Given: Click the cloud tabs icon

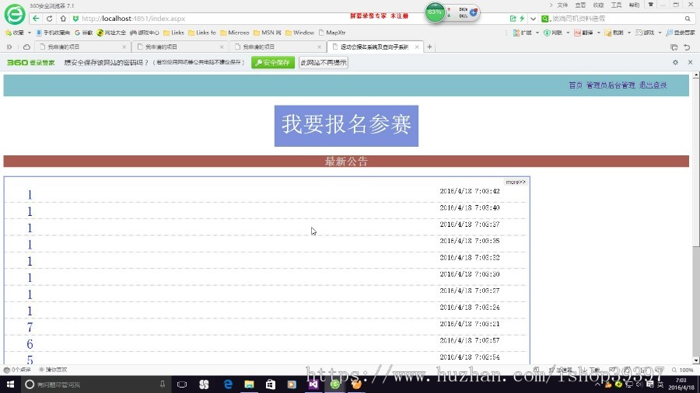Looking at the screenshot, I should pyautogui.click(x=26, y=47).
